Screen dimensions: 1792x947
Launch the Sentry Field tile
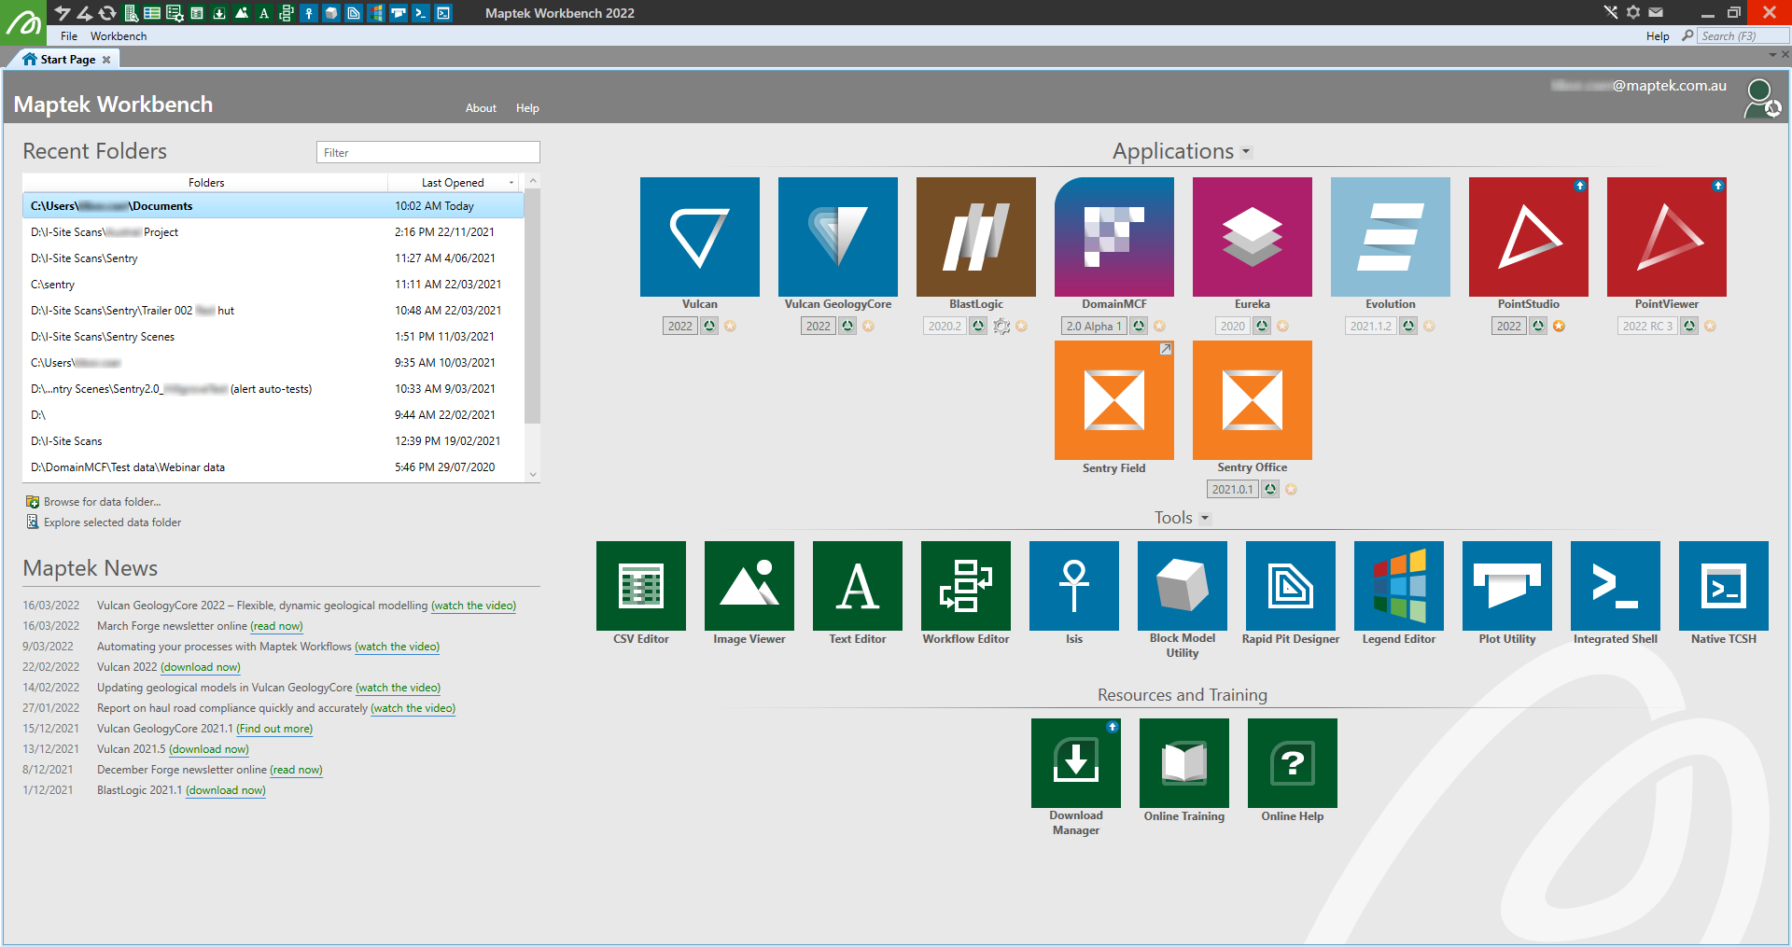pyautogui.click(x=1113, y=400)
